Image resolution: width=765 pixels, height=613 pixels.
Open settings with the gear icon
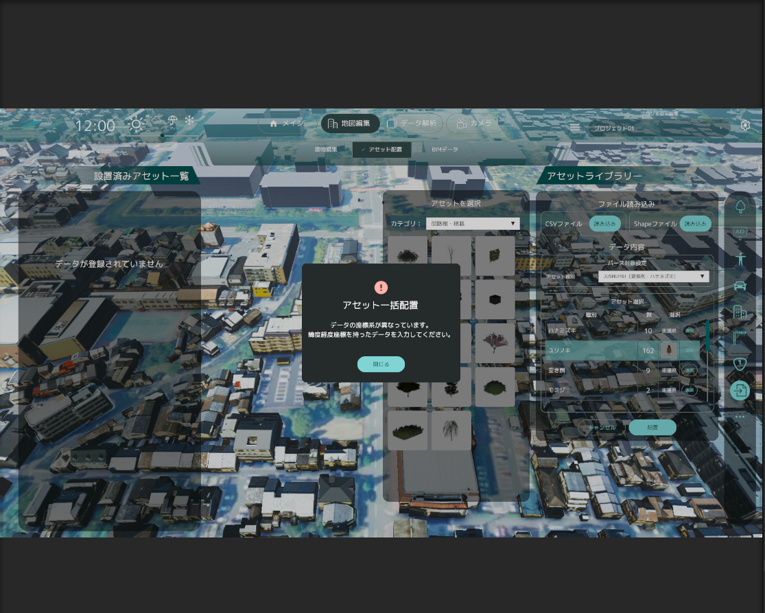[x=745, y=125]
